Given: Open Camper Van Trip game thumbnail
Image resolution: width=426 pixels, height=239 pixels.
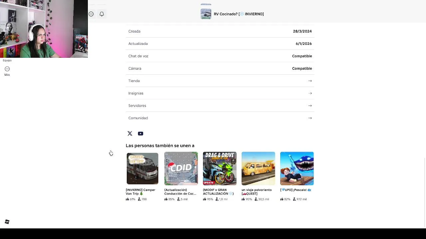Looking at the screenshot, I should point(142,168).
